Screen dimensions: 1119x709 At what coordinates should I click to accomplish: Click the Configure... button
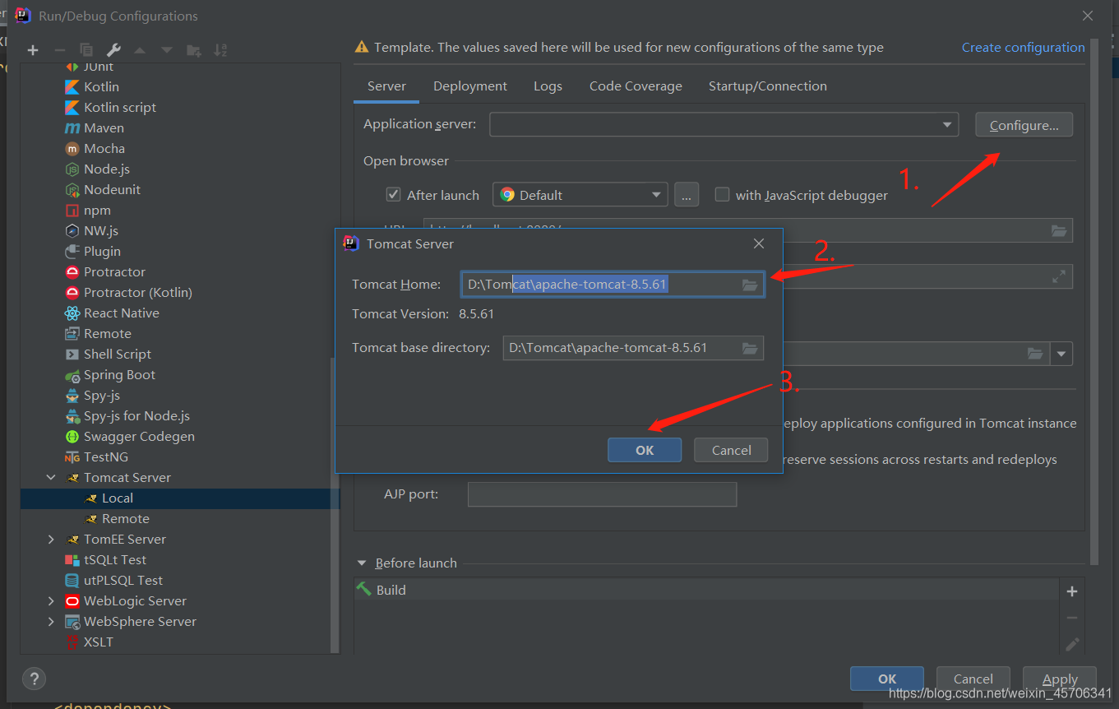tap(1024, 125)
